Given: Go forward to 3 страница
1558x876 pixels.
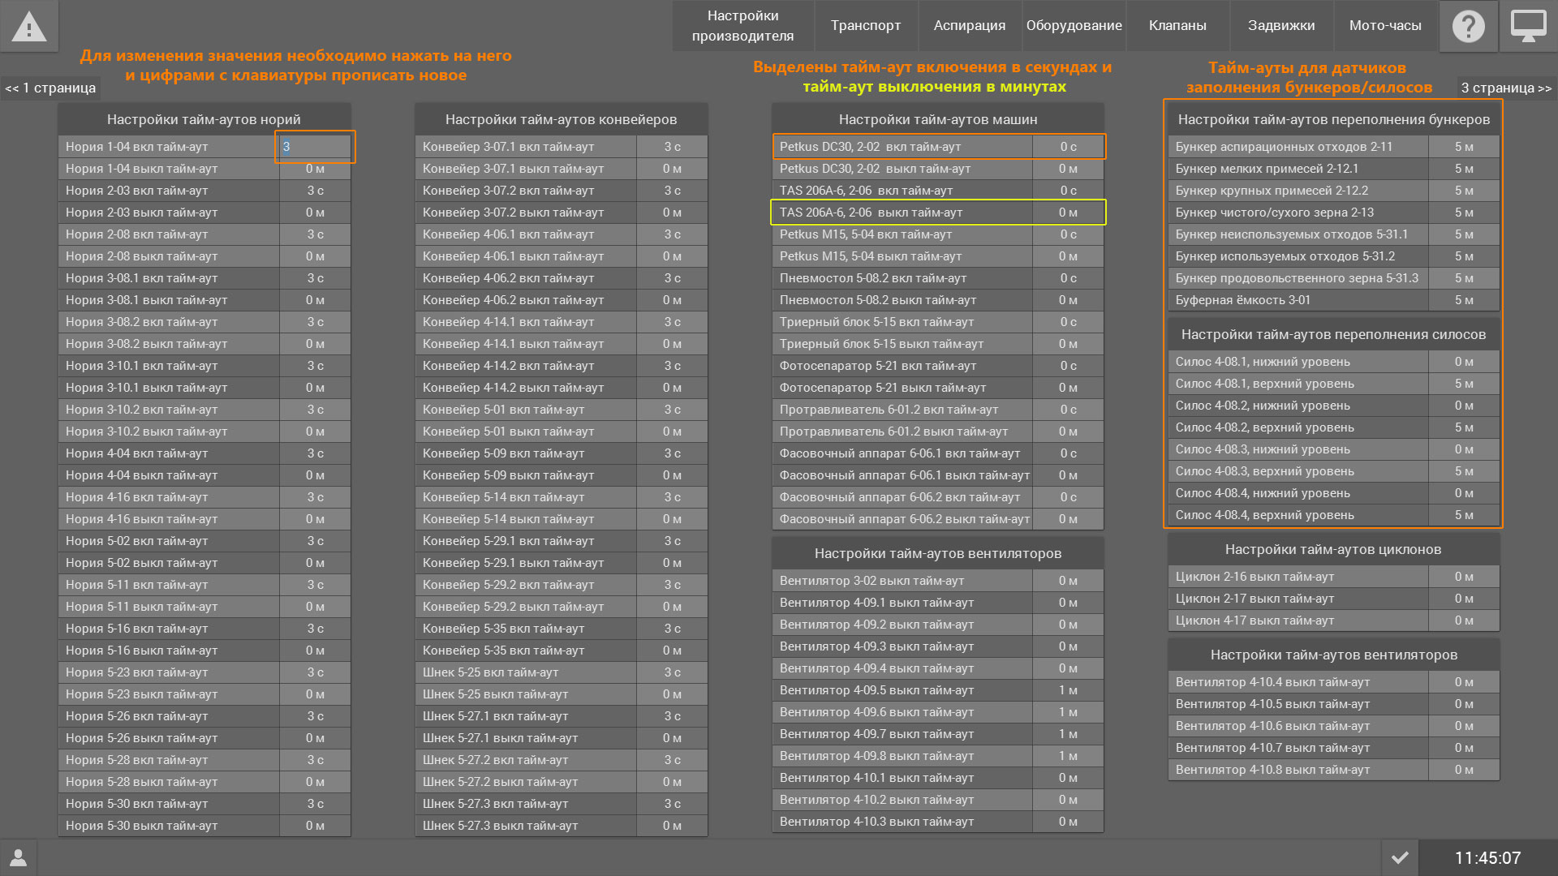Looking at the screenshot, I should pyautogui.click(x=1505, y=88).
